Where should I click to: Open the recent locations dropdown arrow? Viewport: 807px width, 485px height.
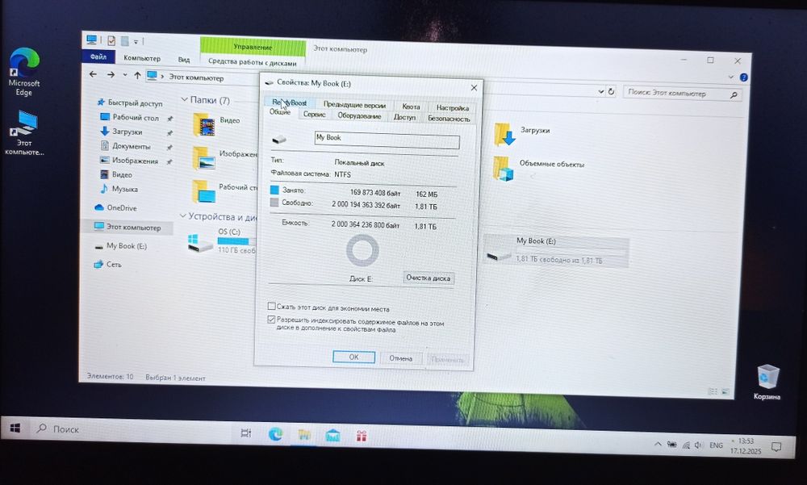click(x=124, y=75)
